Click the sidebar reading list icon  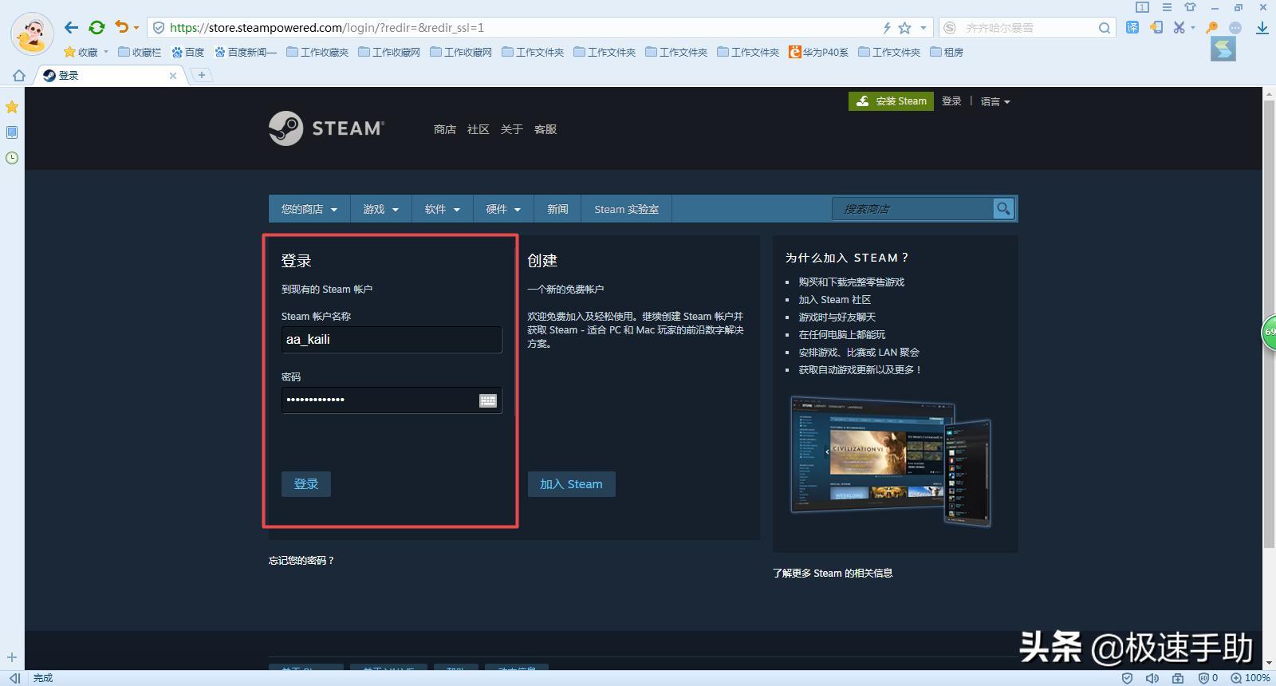(x=12, y=132)
